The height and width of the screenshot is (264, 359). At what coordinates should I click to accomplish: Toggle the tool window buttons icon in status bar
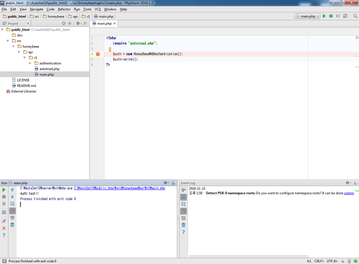4,261
